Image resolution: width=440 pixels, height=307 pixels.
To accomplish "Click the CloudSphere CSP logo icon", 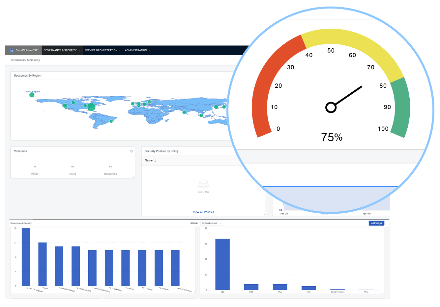I will tap(12, 50).
